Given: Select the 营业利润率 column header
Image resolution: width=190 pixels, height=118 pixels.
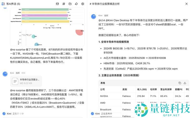Looking at the screenshot, I should pyautogui.click(x=166, y=89).
